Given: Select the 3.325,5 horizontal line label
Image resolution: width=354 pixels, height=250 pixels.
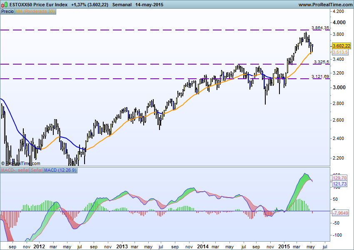Looking at the screenshot, I should (x=322, y=62).
